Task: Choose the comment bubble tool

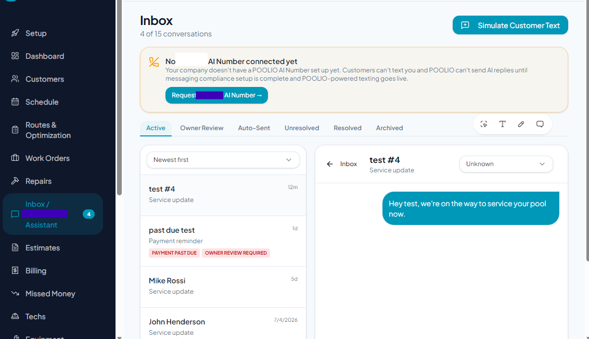Action: [540, 124]
